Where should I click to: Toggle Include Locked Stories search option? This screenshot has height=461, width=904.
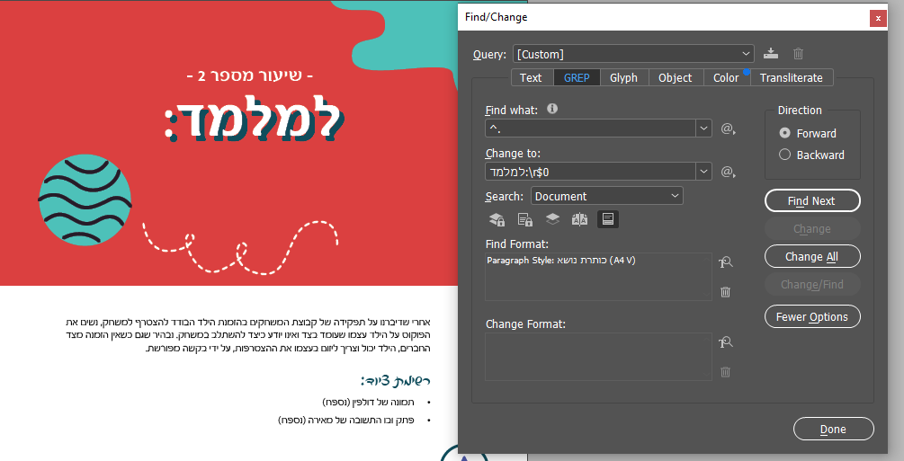coord(524,219)
